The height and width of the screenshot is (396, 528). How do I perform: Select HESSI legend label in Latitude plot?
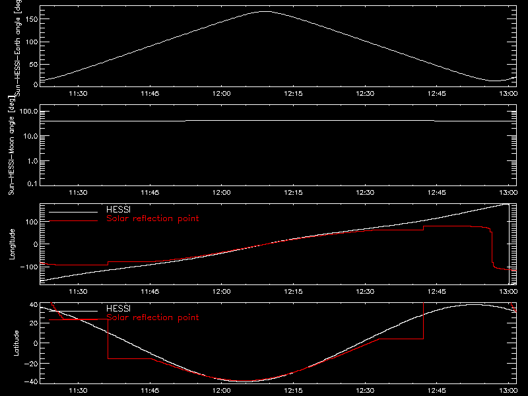click(118, 308)
